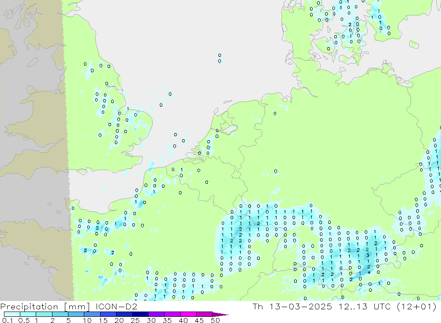This screenshot has width=441, height=323.
Task: Select the palest cyan swatch between 0.1 and 0.5
Action: pyautogui.click(x=12, y=314)
